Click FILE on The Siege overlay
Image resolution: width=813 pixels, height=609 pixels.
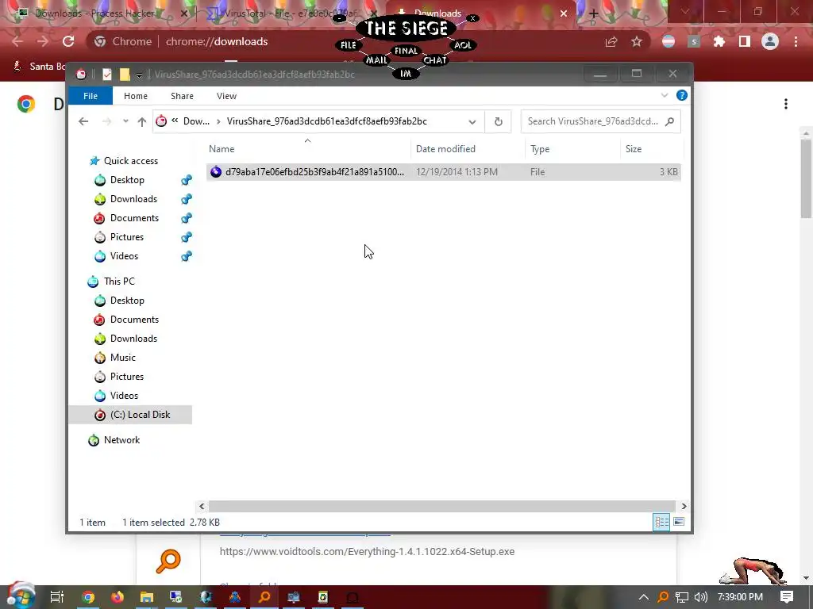click(x=349, y=45)
